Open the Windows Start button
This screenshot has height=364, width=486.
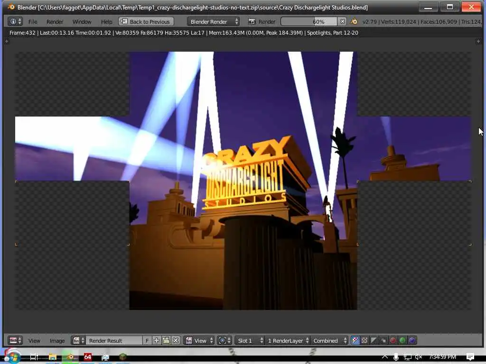12,356
